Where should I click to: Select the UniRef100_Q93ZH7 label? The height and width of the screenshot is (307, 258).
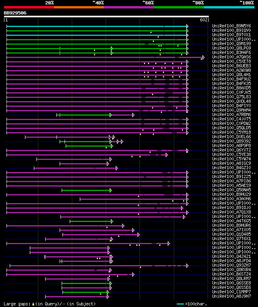click(231, 265)
